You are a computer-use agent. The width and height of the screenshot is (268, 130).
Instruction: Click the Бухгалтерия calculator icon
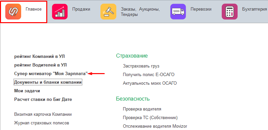tap(230, 12)
